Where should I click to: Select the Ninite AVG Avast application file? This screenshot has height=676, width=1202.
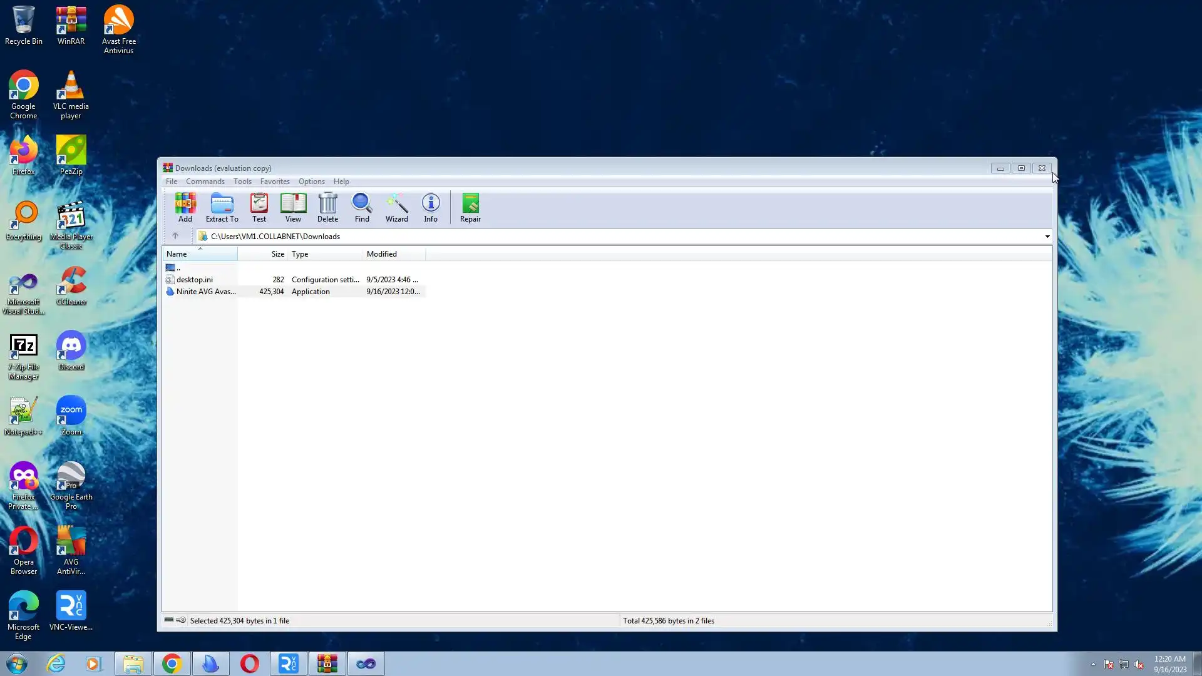[205, 292]
